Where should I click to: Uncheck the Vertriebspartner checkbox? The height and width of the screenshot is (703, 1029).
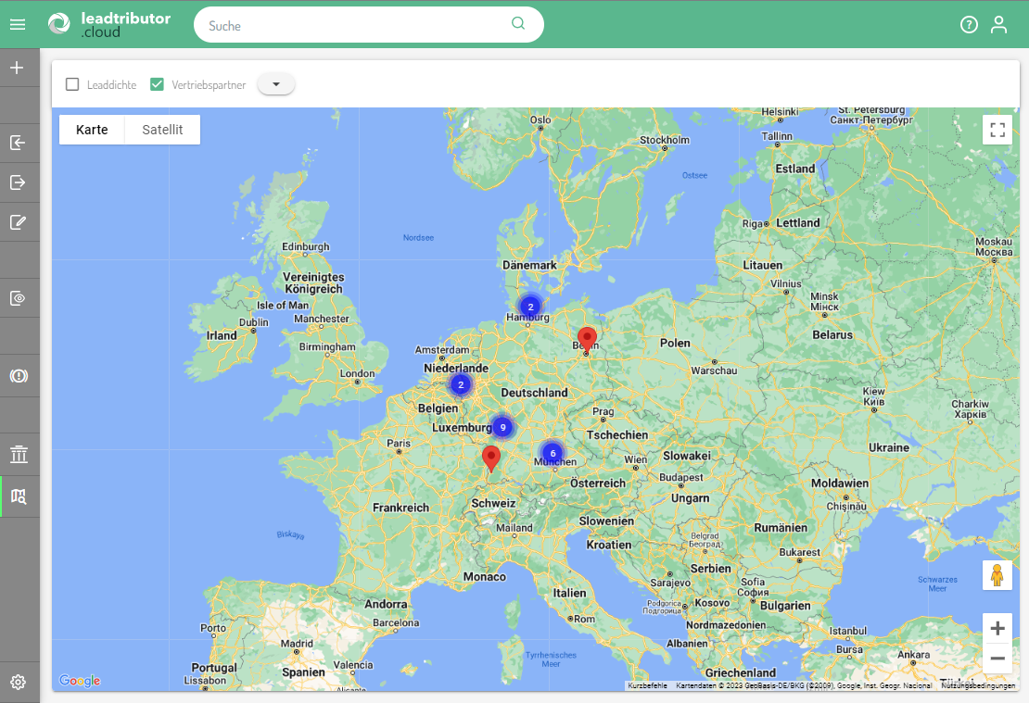tap(158, 84)
